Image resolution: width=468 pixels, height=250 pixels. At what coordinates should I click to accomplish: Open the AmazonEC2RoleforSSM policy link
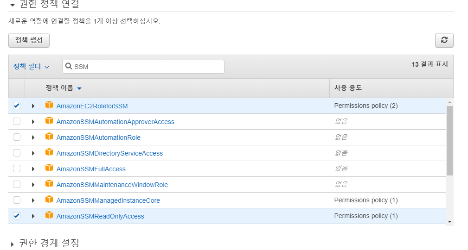coord(92,106)
